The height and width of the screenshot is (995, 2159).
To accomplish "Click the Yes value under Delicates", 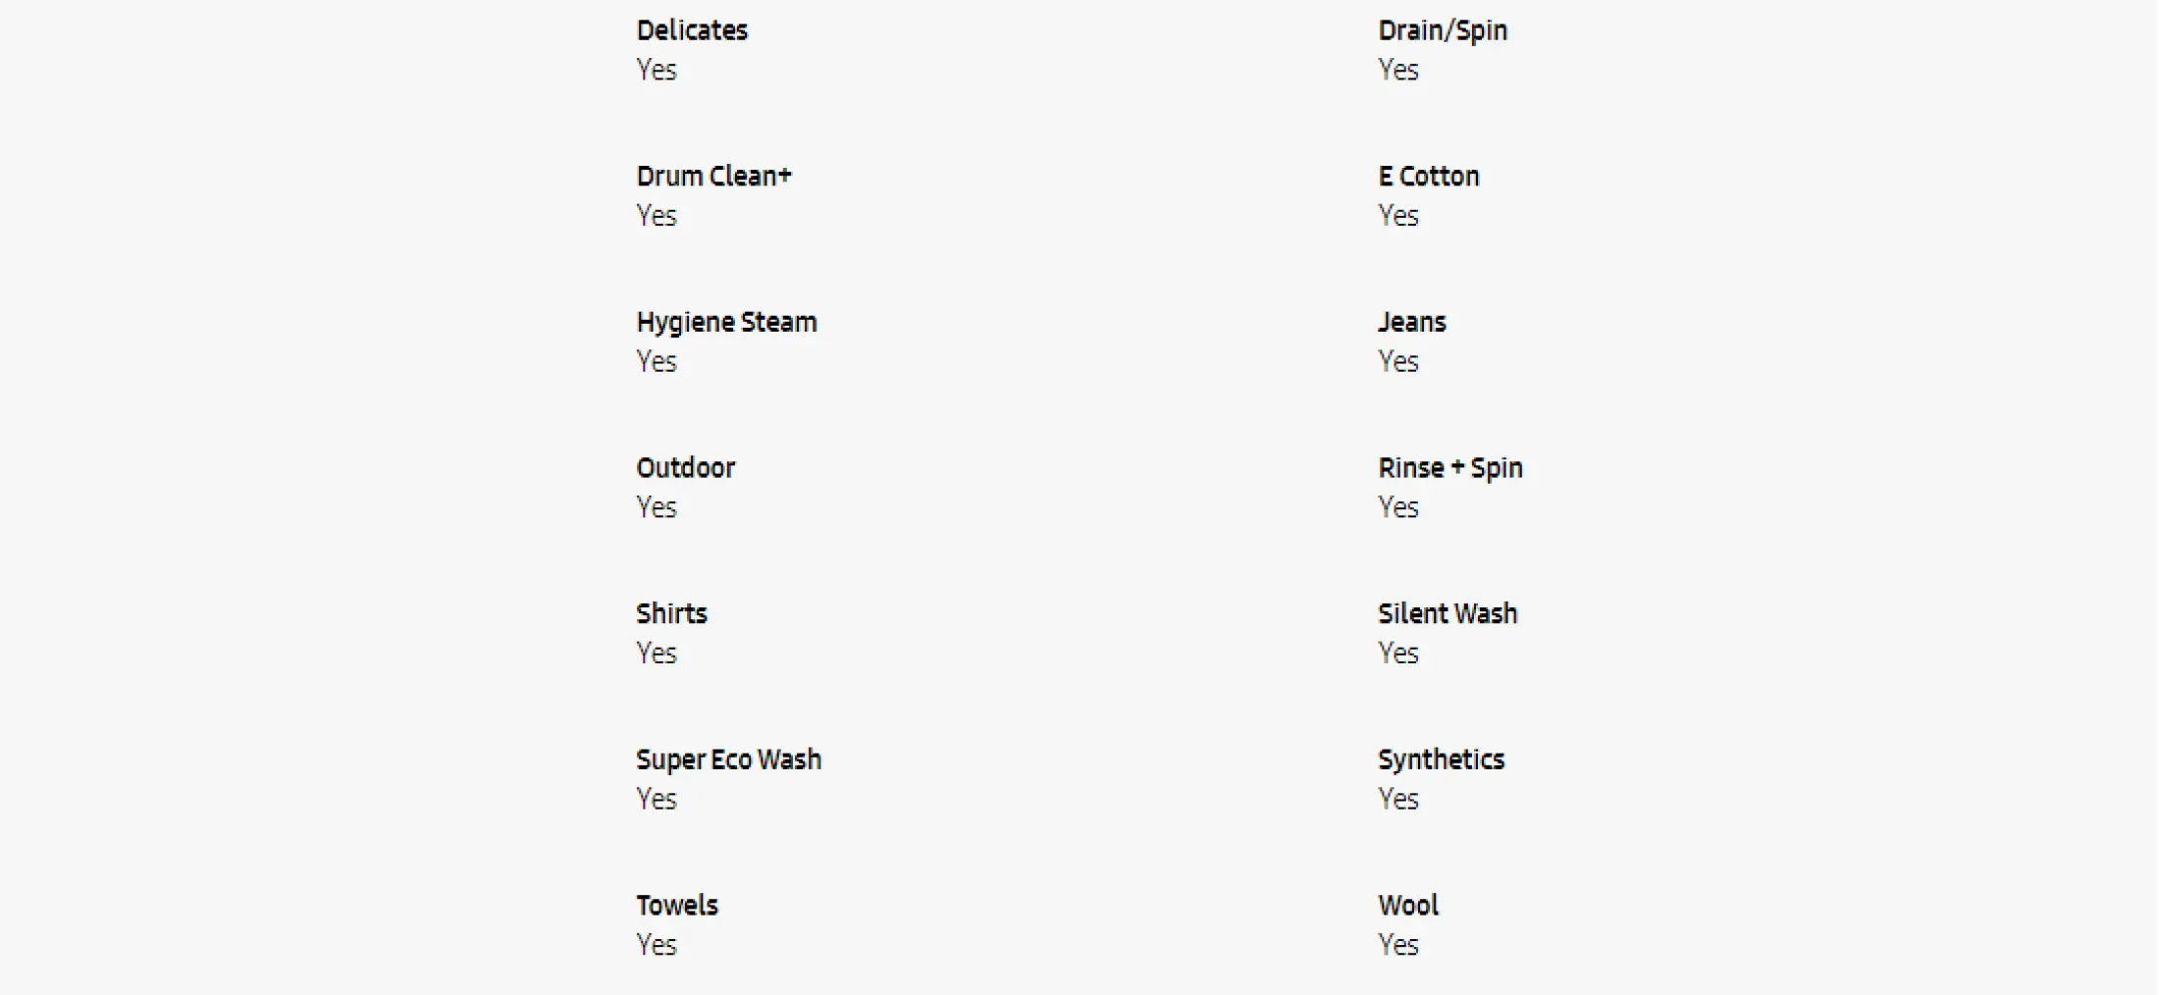I will pyautogui.click(x=657, y=71).
